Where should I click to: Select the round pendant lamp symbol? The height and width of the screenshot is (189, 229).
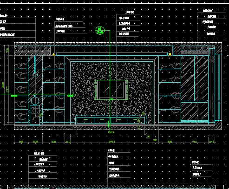click(35, 75)
